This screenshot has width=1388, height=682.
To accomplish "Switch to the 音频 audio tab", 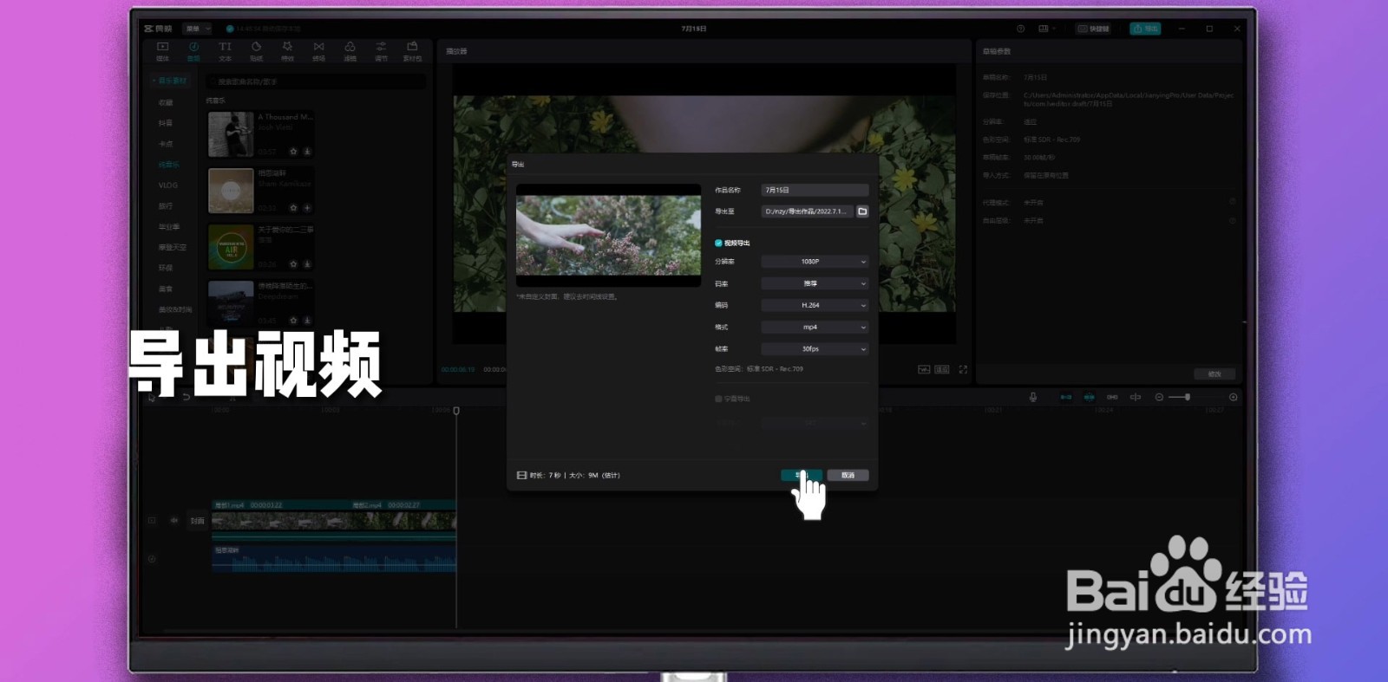I will 193,51.
